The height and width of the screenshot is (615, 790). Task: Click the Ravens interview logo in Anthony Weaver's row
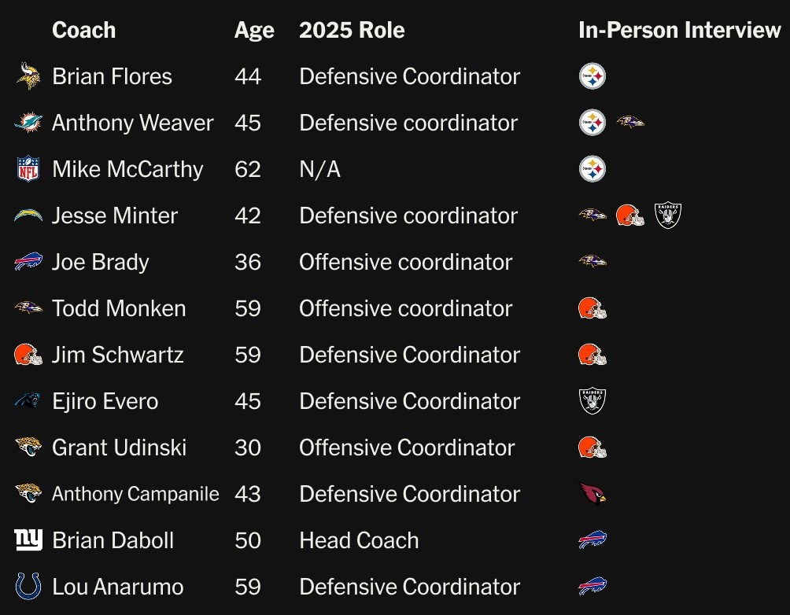coord(629,122)
